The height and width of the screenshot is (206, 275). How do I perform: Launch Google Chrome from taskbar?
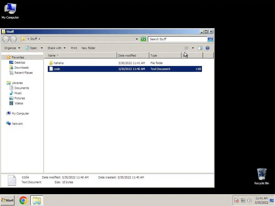click(x=23, y=200)
